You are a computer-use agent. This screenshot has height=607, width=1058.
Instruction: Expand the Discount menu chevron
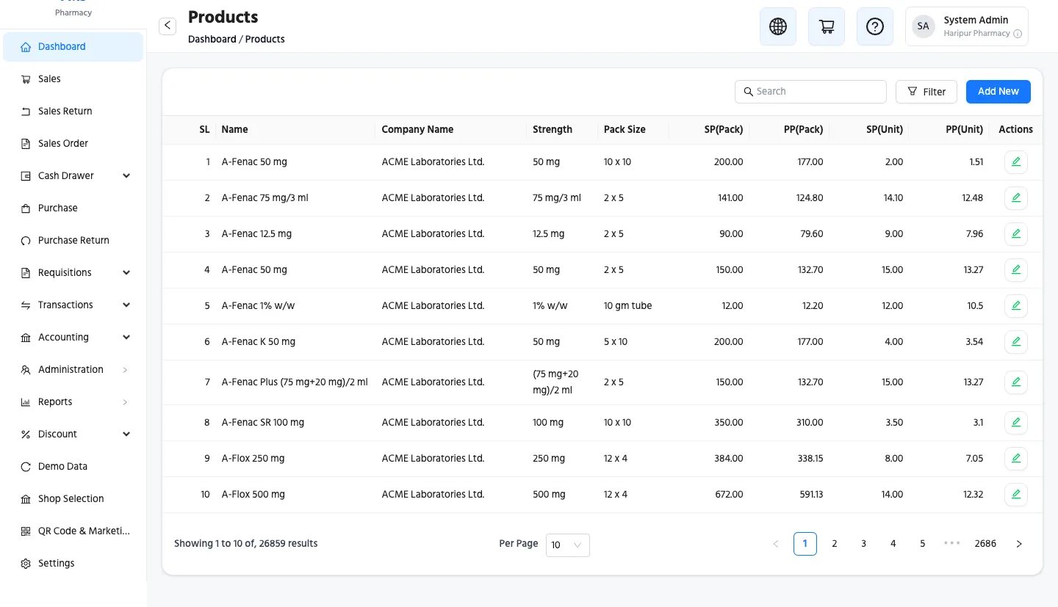126,435
